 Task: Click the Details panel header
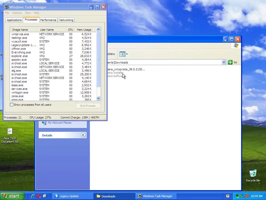pyautogui.click(x=63, y=135)
